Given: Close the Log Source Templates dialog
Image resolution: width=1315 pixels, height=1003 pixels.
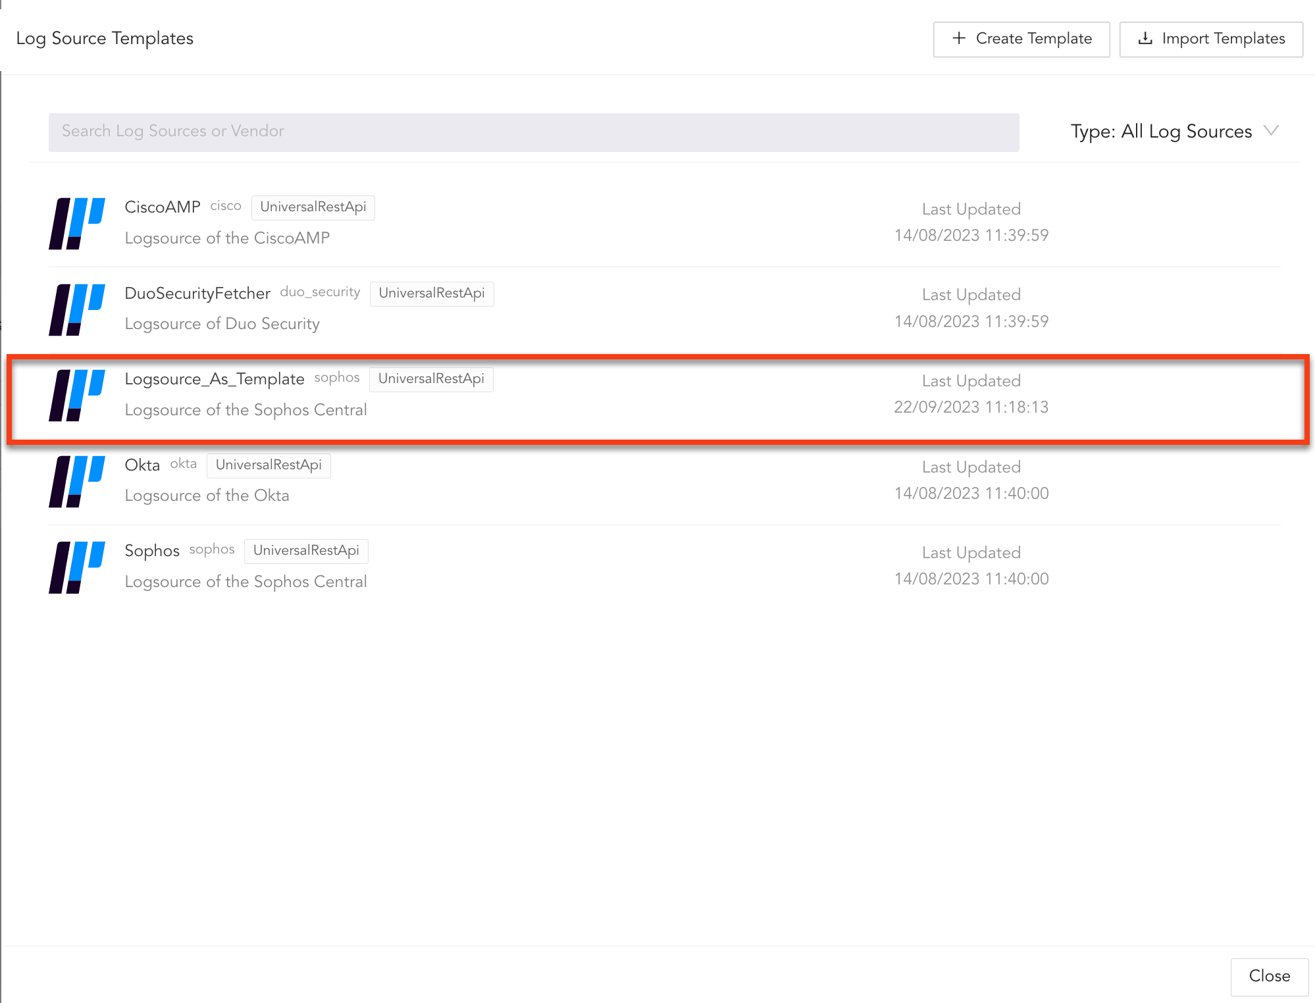Looking at the screenshot, I should 1269,976.
